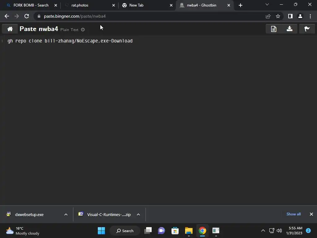The height and width of the screenshot is (238, 317).
Task: Open Chrome side panel
Action: (290, 16)
